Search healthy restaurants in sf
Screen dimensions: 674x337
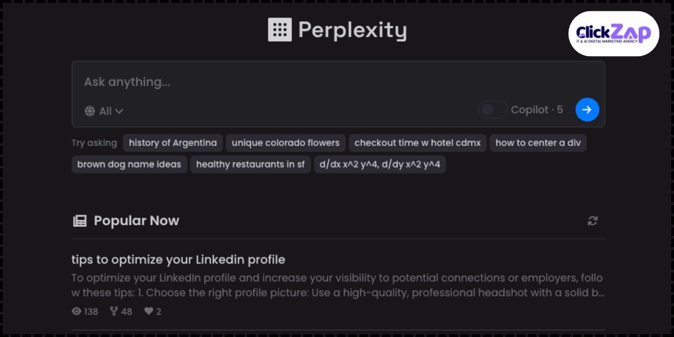[251, 164]
